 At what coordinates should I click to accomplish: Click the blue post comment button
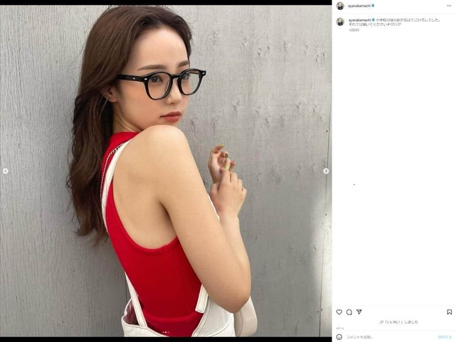445,337
